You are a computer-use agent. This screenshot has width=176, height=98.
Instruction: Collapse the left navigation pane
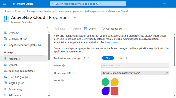pyautogui.click(x=48, y=28)
